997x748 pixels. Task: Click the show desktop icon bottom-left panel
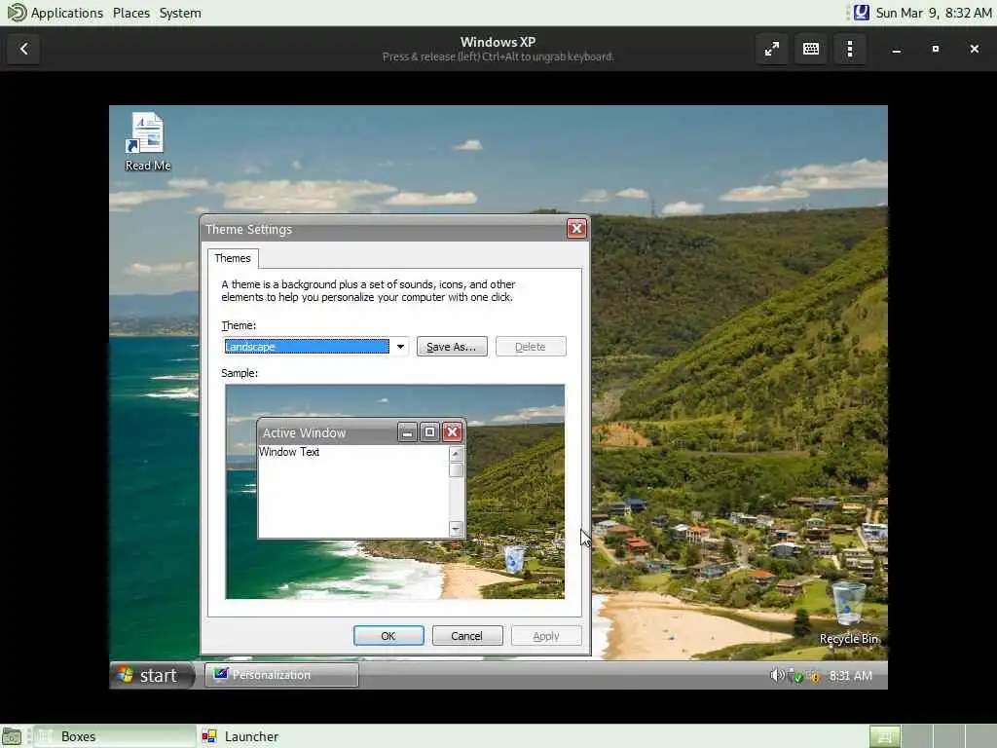pos(12,736)
